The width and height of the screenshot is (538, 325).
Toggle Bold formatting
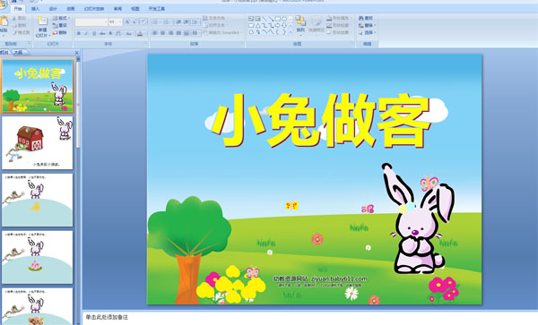click(x=79, y=33)
